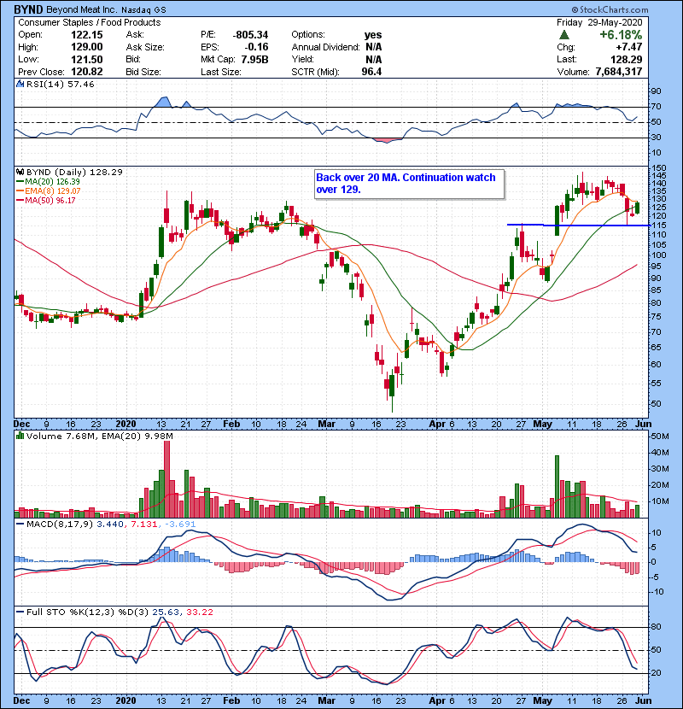The image size is (683, 709).
Task: Click the MACD(8,17,9) indicator label
Action: click(61, 524)
